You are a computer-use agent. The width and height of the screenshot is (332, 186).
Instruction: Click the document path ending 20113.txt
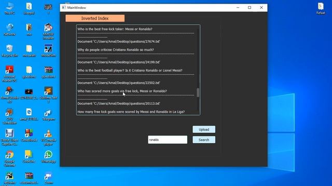(119, 103)
